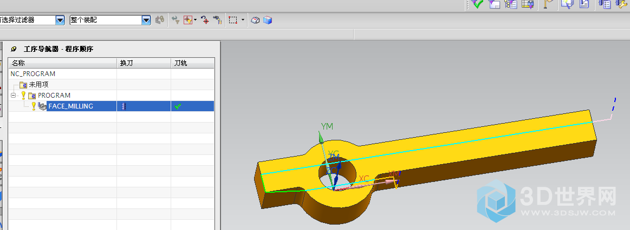Click the machine tool flag icon
This screenshot has height=230, width=630.
[x=548, y=4]
